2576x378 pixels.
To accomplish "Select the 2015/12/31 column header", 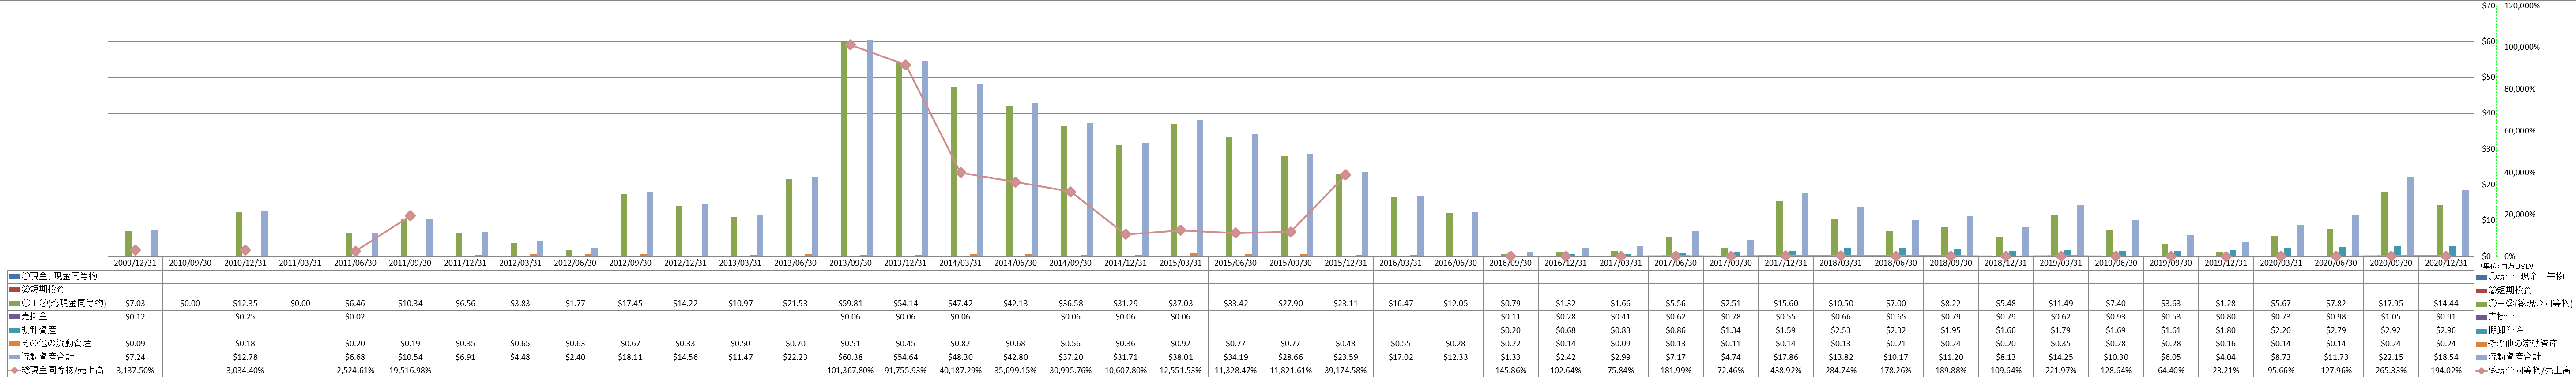I will point(1345,263).
